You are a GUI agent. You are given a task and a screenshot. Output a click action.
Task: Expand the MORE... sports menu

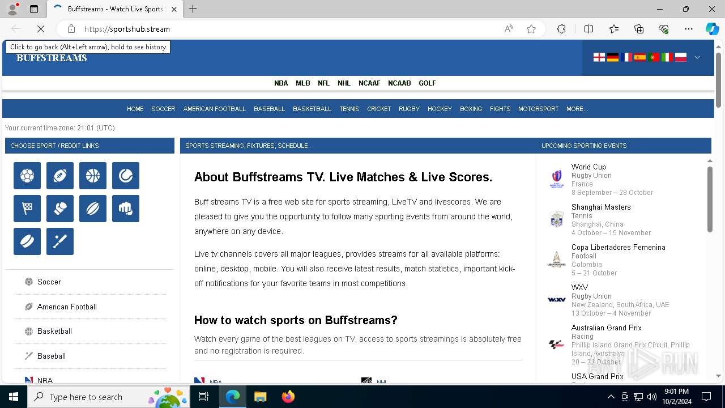[x=577, y=109]
